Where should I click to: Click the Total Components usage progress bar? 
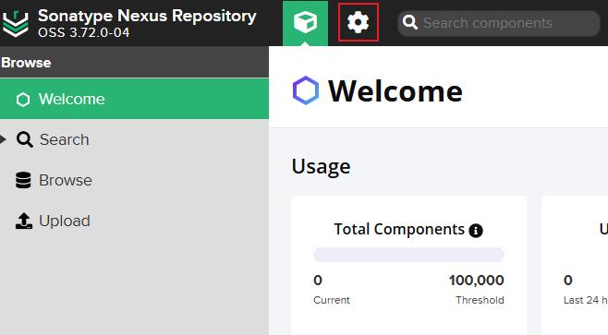(408, 255)
